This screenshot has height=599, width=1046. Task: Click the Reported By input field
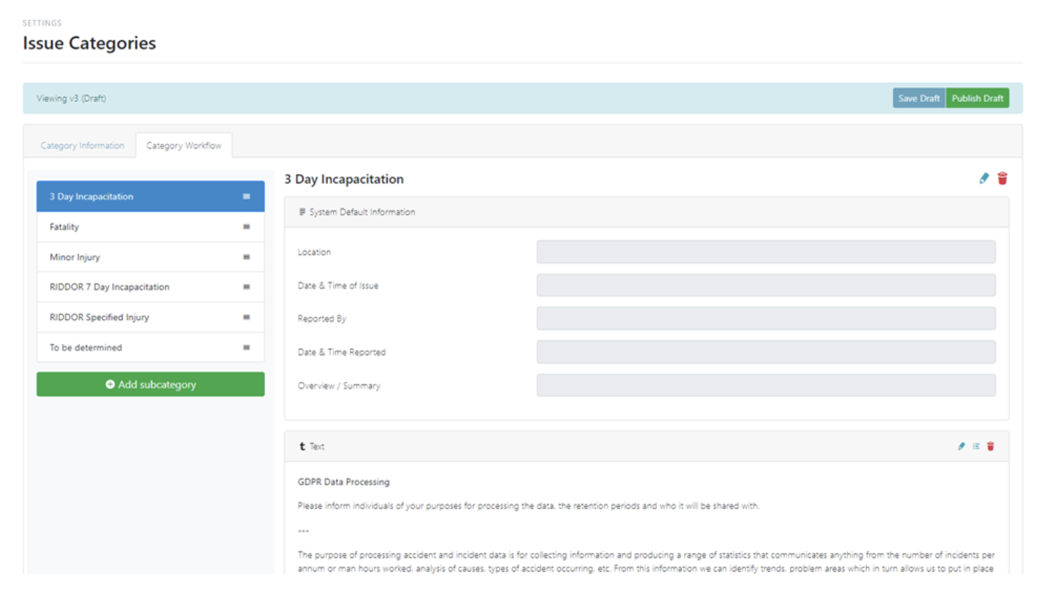[766, 319]
